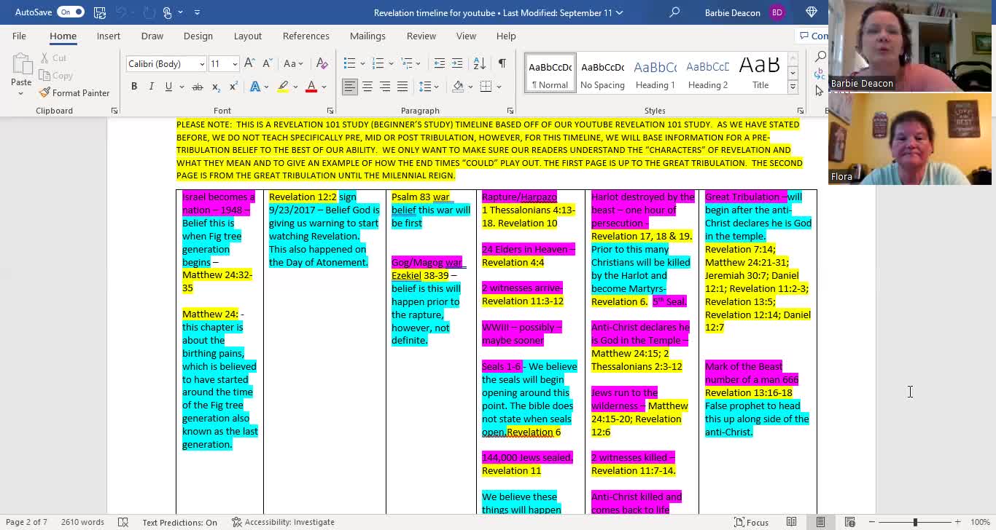Click Accessibility: Investigate in status bar
The height and width of the screenshot is (530, 996).
(283, 522)
